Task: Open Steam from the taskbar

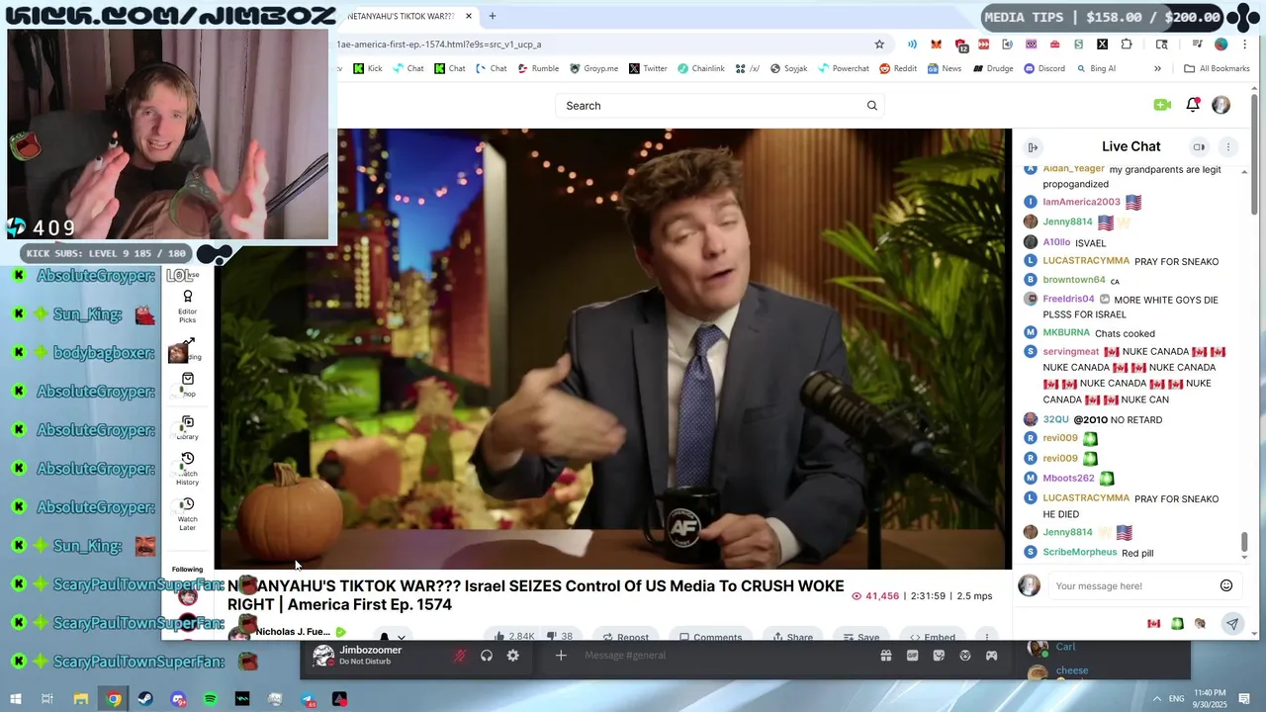Action: [145, 699]
